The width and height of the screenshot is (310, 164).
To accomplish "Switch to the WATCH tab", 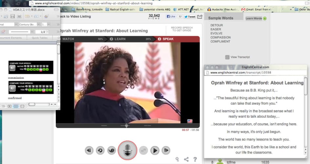I will [68, 39].
